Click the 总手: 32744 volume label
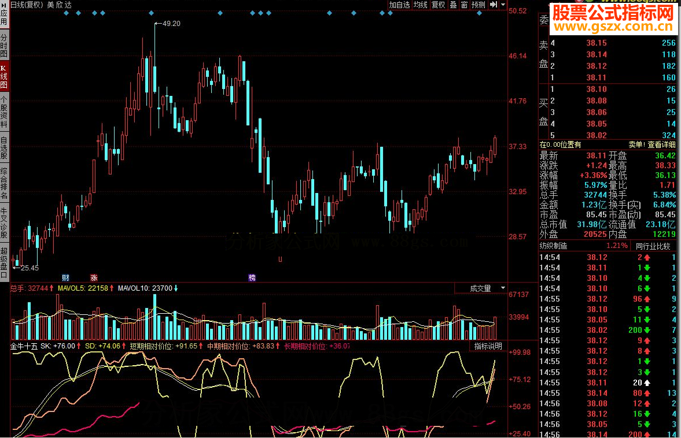This screenshot has width=681, height=438. tap(29, 288)
